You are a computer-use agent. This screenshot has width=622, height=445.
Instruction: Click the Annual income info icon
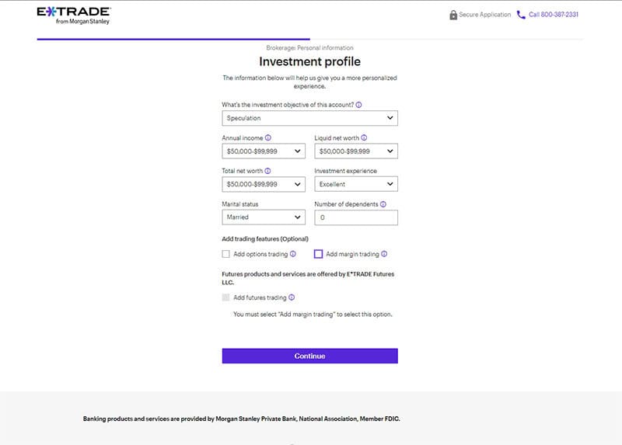268,138
